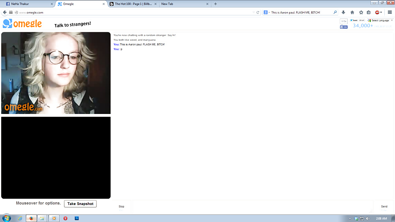Click the stranger's webcam video
This screenshot has width=395, height=222.
56,73
